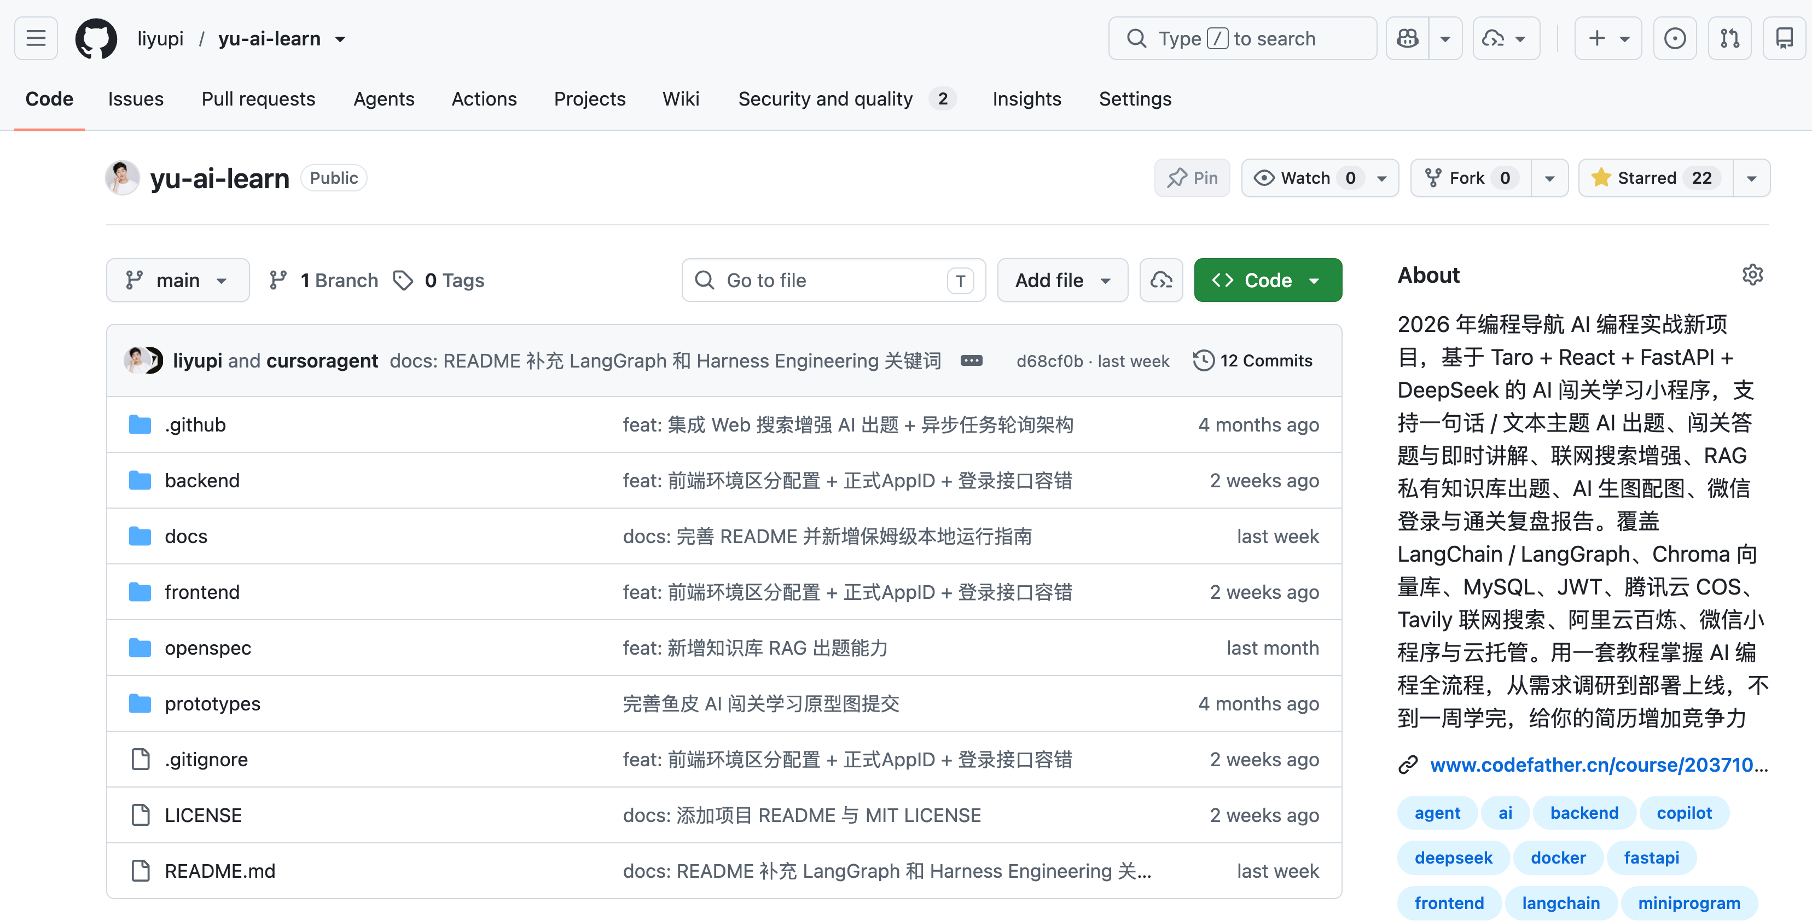Click the search bar in header
The width and height of the screenshot is (1812, 921).
(1242, 39)
